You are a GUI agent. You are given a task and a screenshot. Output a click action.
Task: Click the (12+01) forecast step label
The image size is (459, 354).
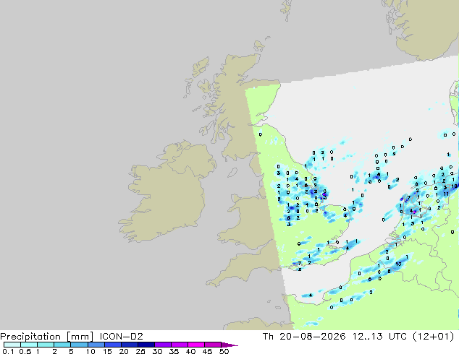click(x=433, y=337)
